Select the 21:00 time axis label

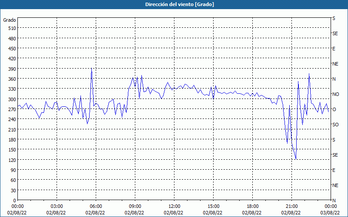point(291,207)
